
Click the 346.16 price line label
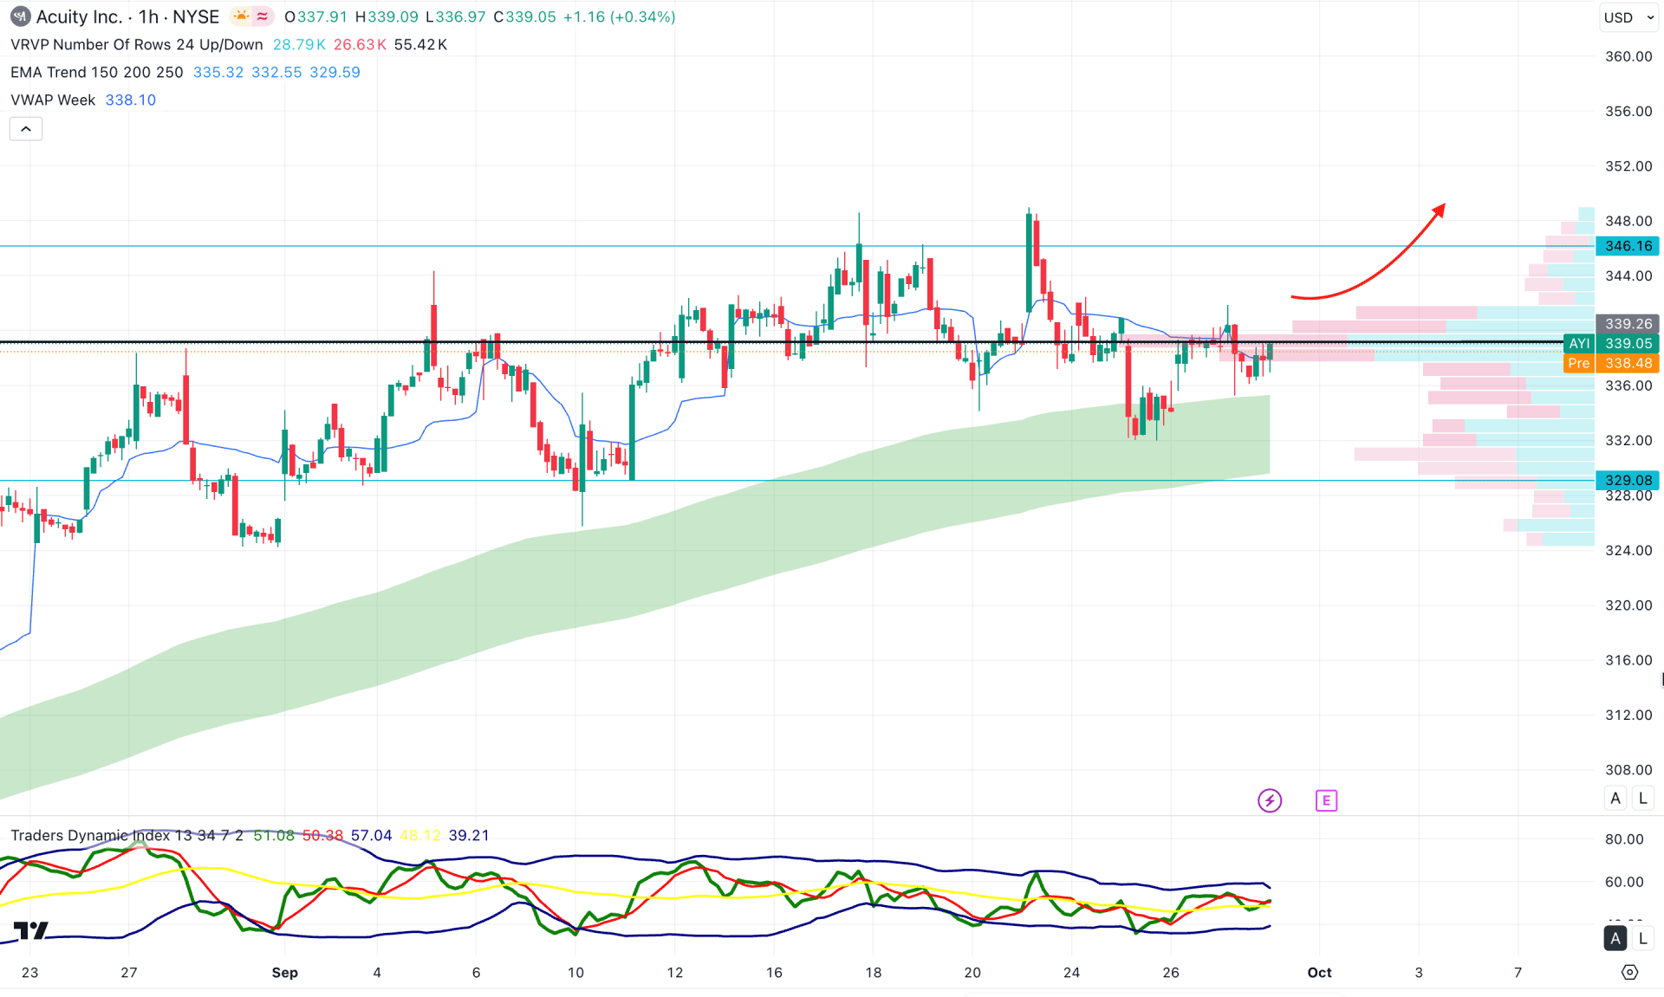[x=1628, y=246]
